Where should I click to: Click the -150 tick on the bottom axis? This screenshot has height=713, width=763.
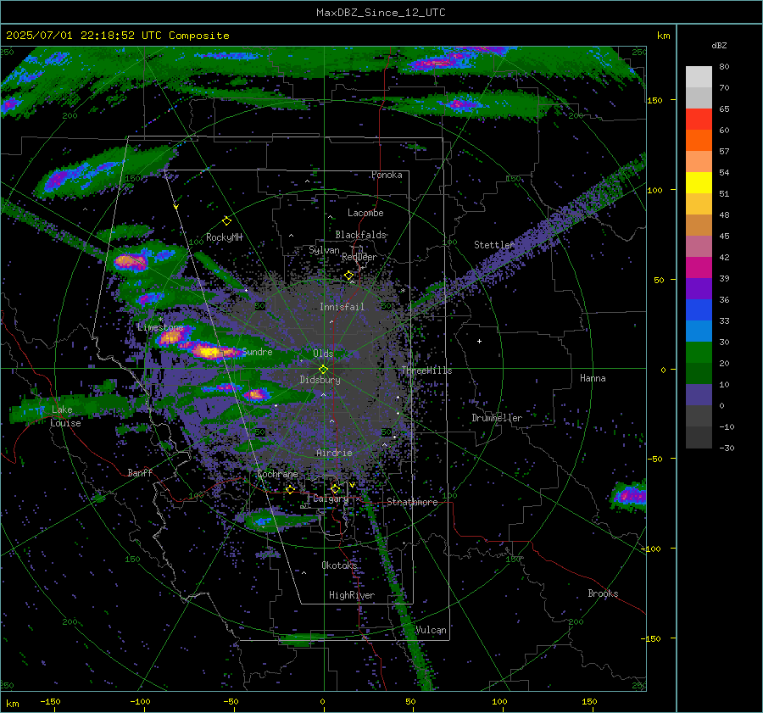coord(50,702)
